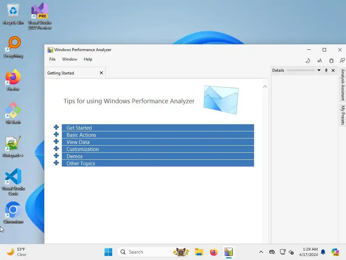The image size is (346, 260).
Task: Open the Windows Start menu
Action: [x=108, y=252]
